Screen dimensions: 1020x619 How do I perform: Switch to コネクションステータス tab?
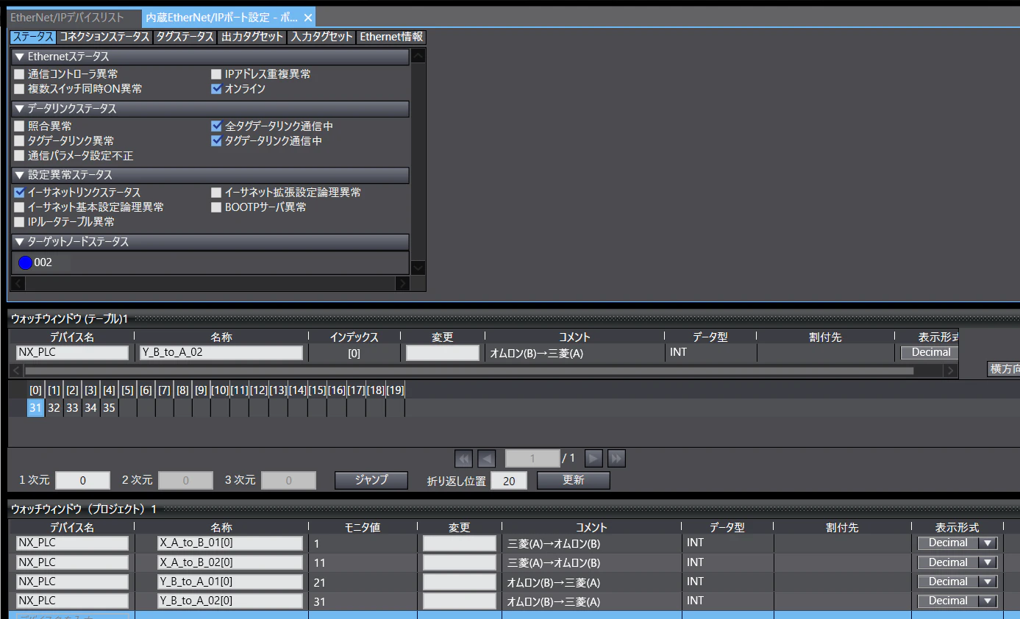coord(104,37)
